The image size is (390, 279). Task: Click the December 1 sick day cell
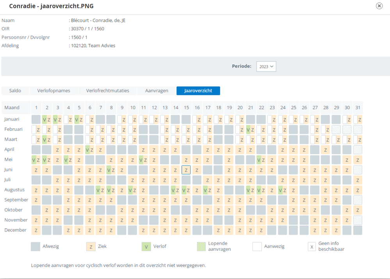coord(36,231)
